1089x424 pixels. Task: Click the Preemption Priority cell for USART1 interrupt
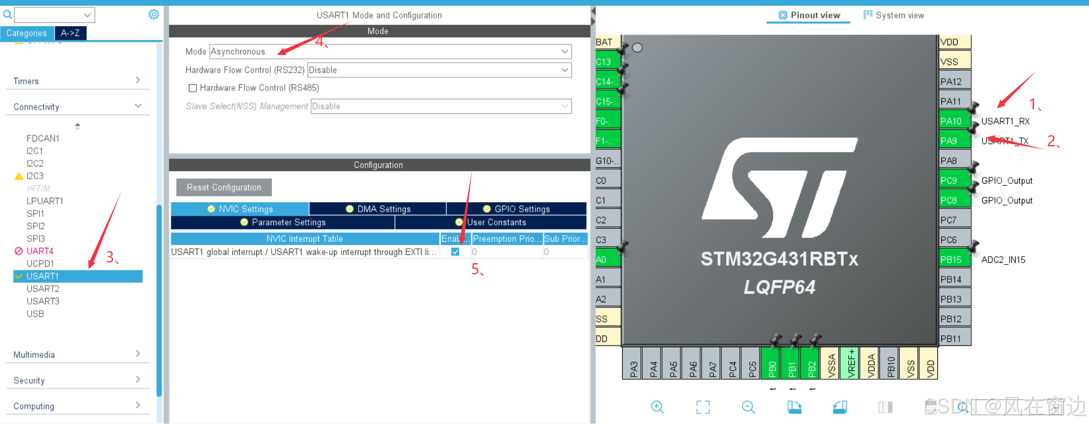507,252
